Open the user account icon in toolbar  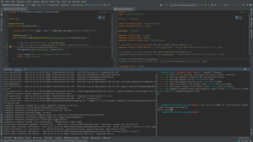pyautogui.click(x=161, y=5)
